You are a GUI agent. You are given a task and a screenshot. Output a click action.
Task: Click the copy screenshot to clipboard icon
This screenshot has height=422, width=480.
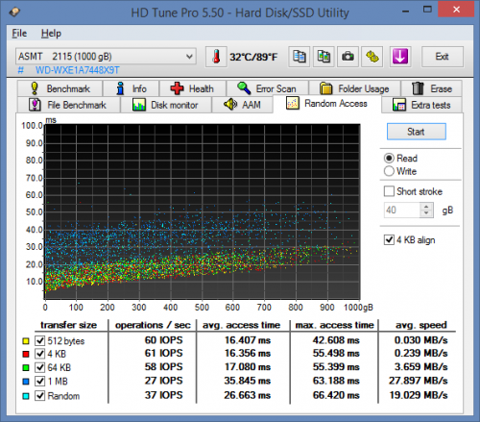click(x=324, y=57)
